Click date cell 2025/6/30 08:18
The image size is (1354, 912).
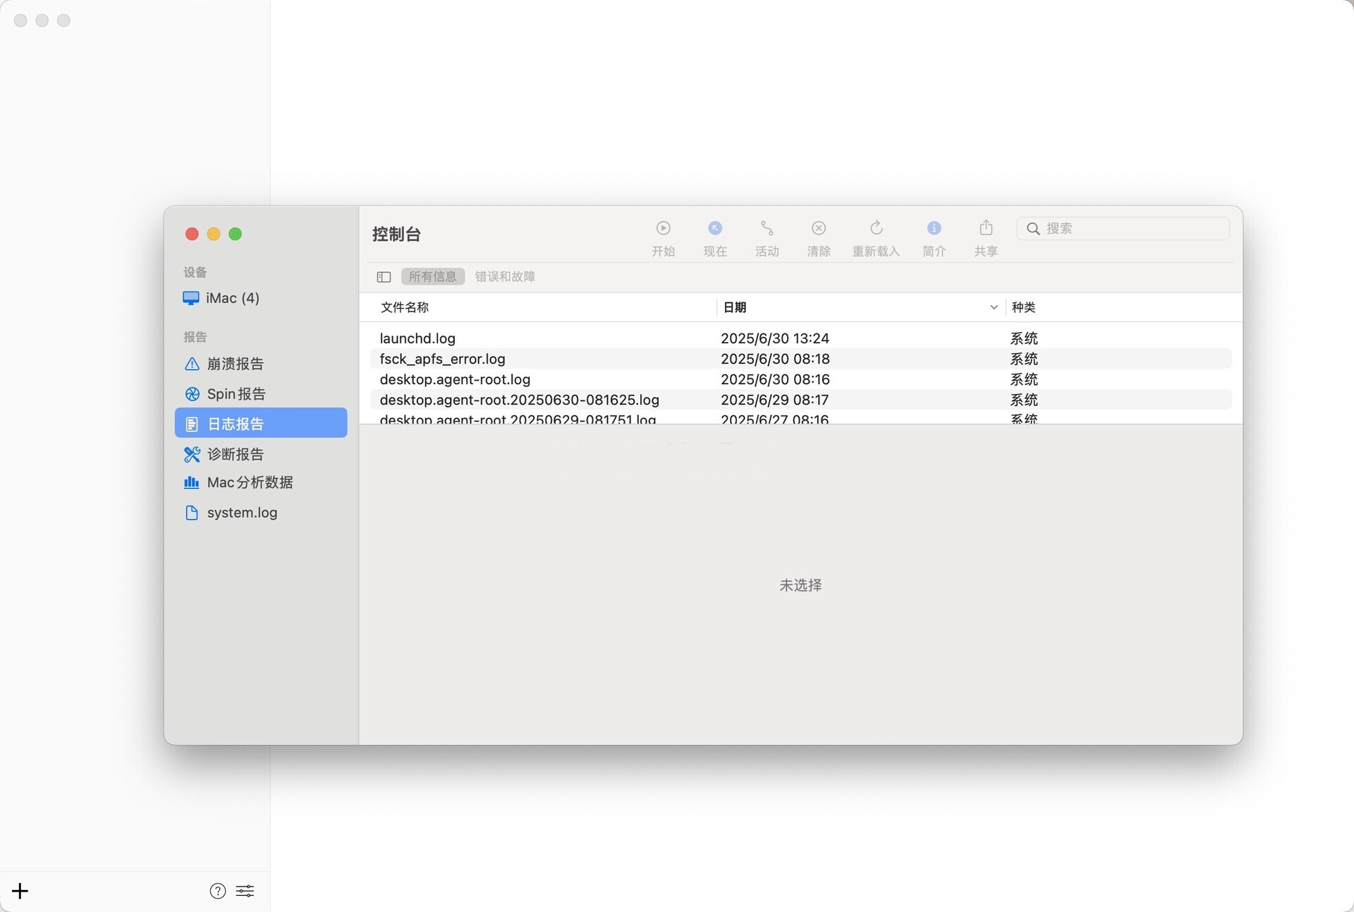click(x=775, y=359)
